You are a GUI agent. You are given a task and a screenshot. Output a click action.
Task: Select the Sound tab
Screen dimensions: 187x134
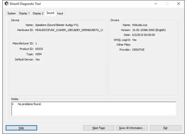click(50, 13)
